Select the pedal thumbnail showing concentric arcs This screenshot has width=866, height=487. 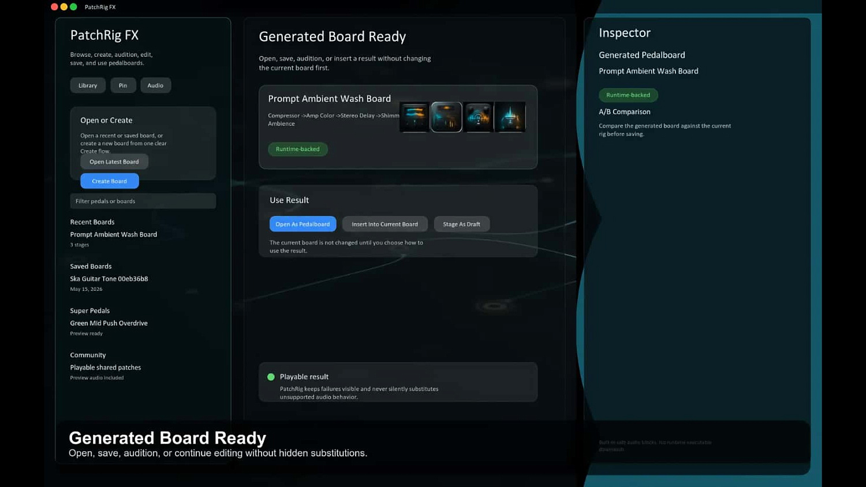tap(478, 117)
